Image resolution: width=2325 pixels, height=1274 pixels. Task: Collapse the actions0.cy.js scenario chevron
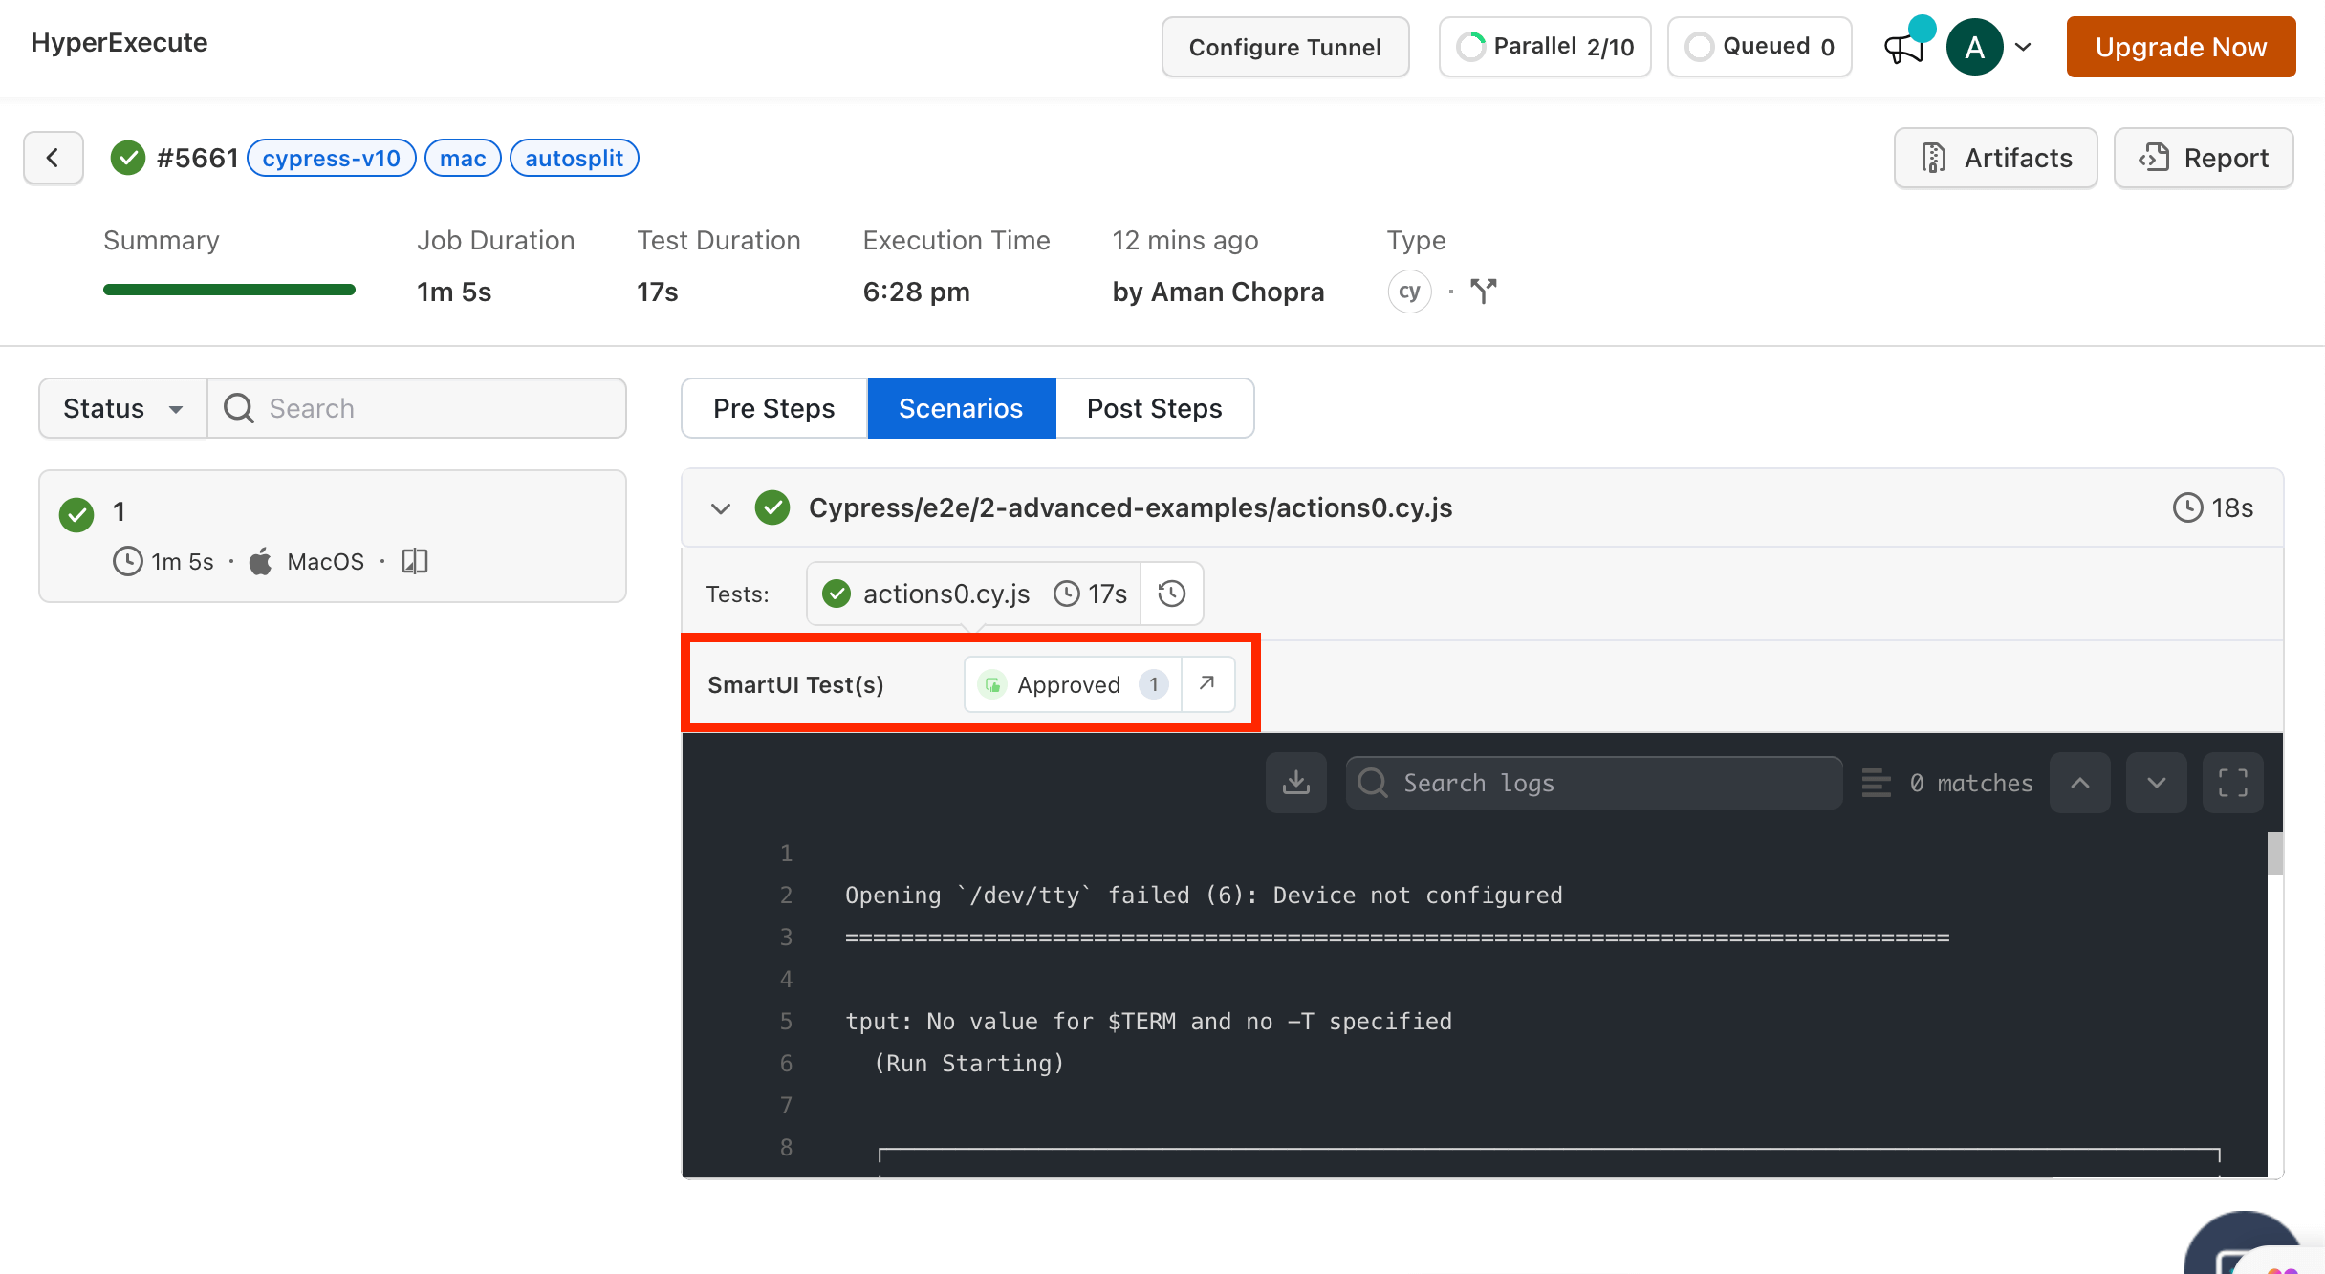tap(721, 507)
